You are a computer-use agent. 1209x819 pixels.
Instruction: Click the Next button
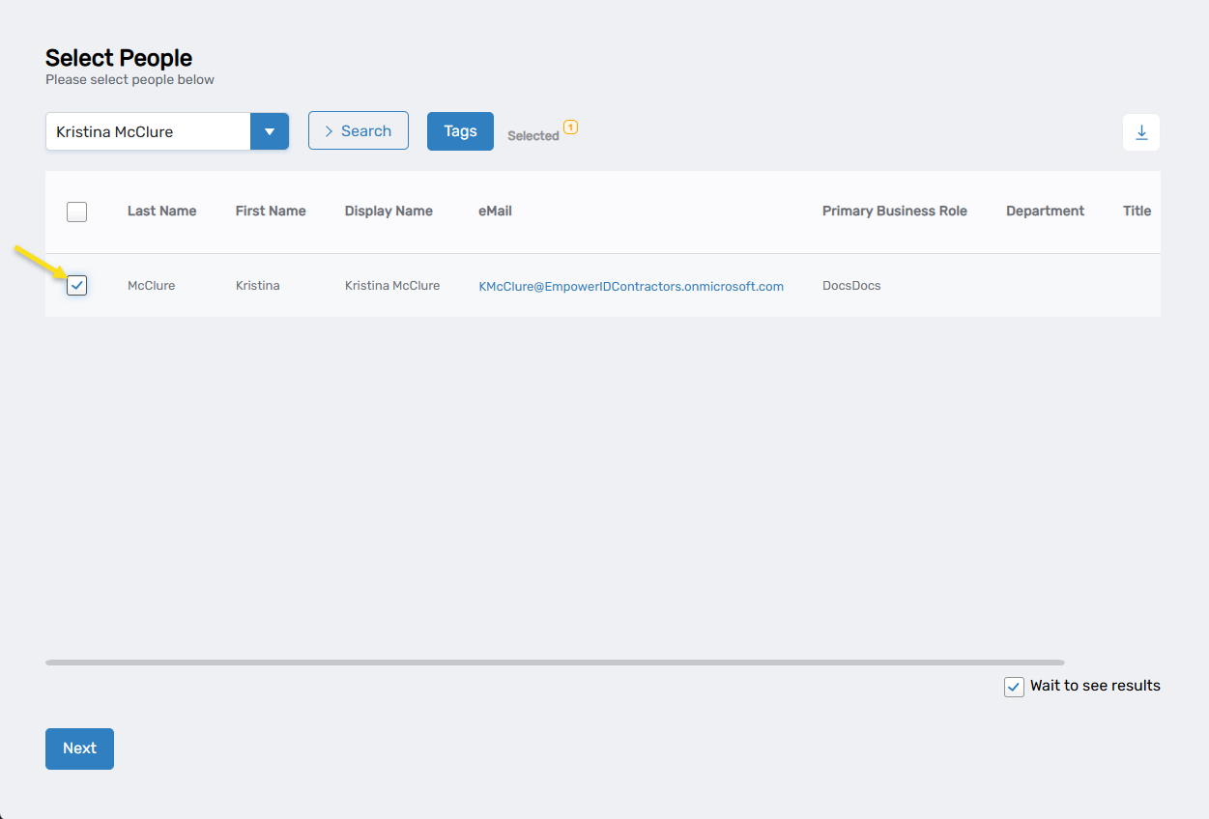(79, 748)
